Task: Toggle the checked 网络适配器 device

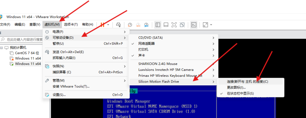Action: pos(173,44)
